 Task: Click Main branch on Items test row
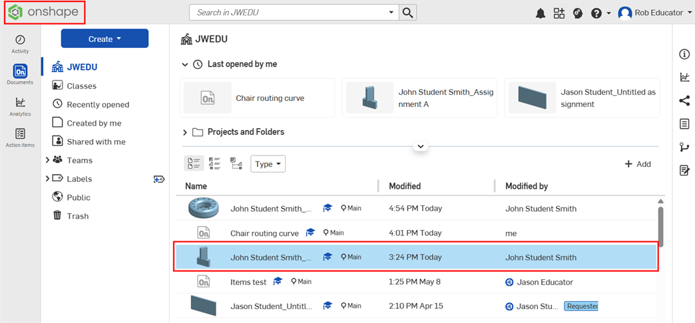(x=302, y=281)
